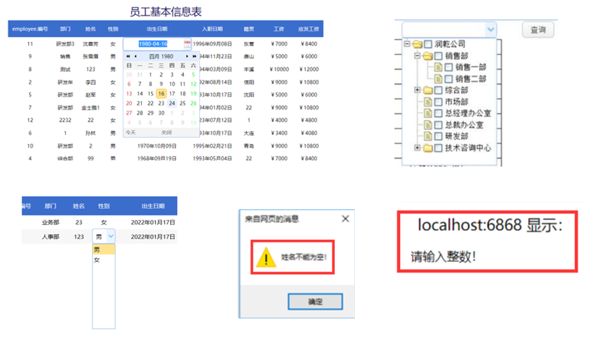Click 关闭 in the calendar footer
Image resolution: width=592 pixels, height=337 pixels.
point(166,132)
